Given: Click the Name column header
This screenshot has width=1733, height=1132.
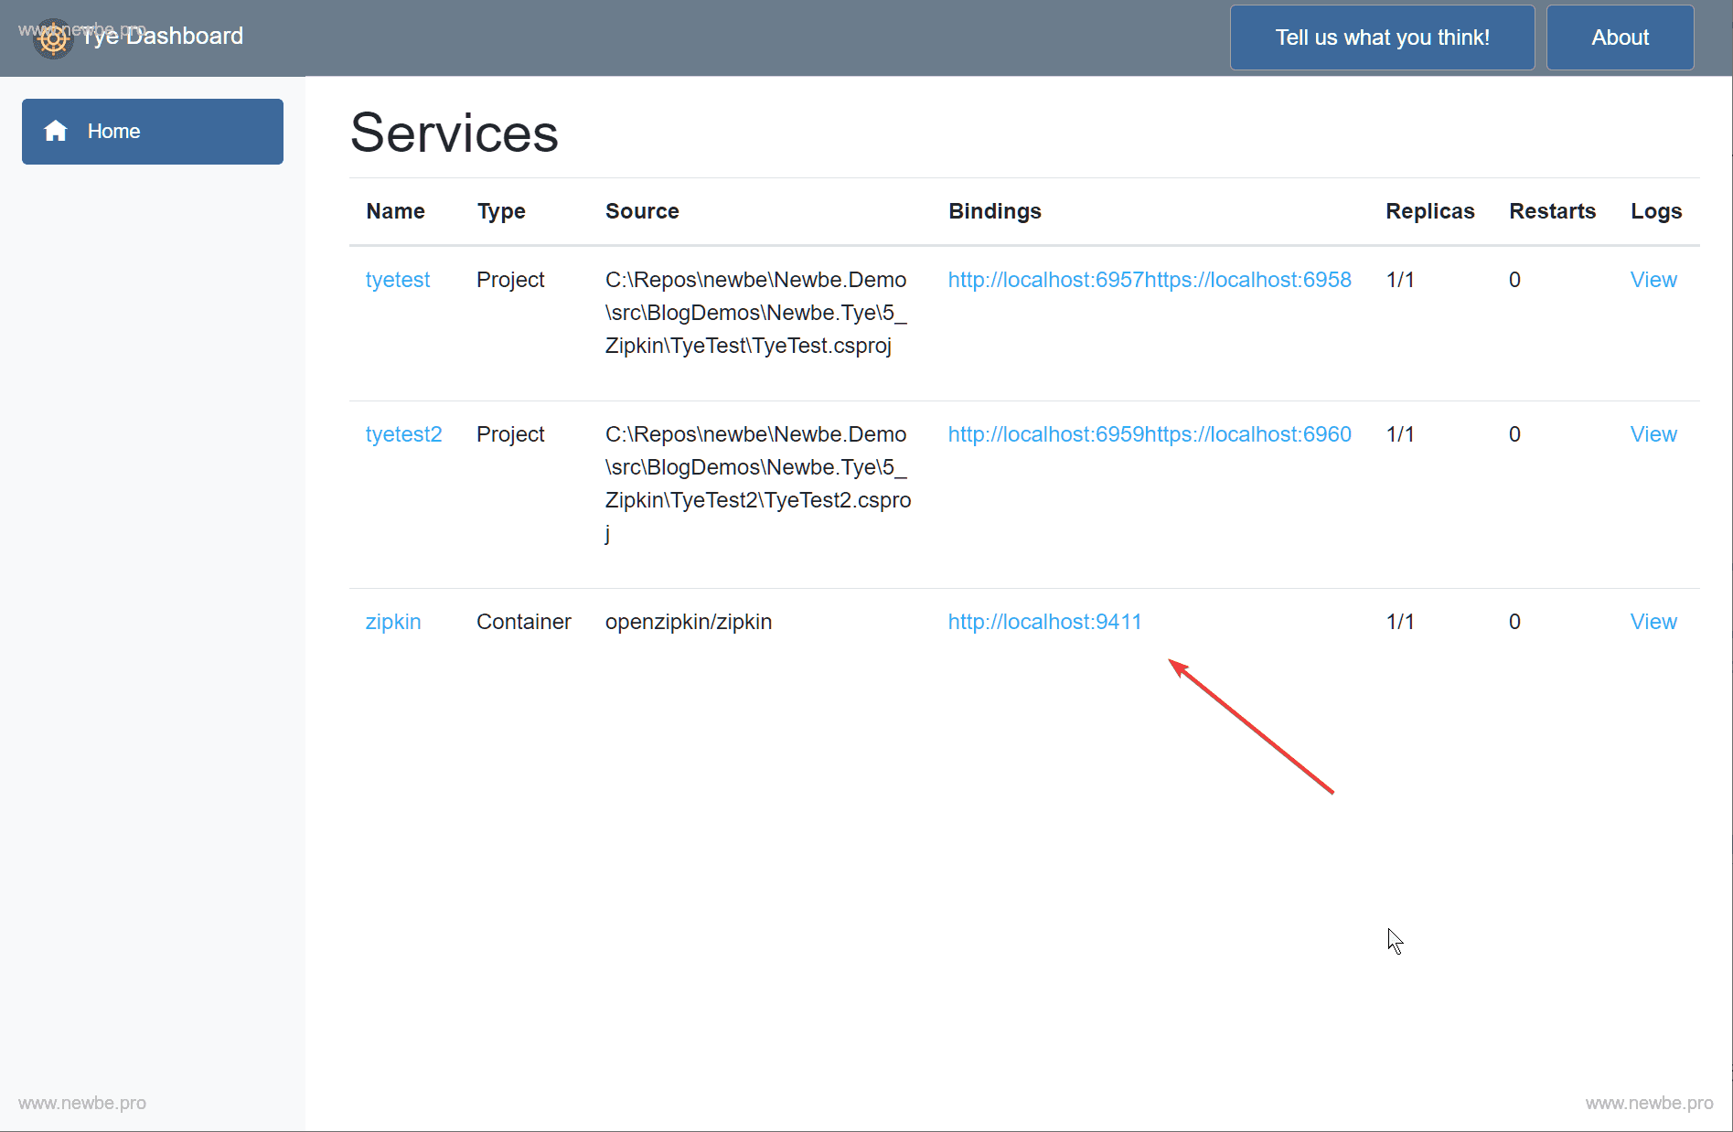Looking at the screenshot, I should point(395,211).
